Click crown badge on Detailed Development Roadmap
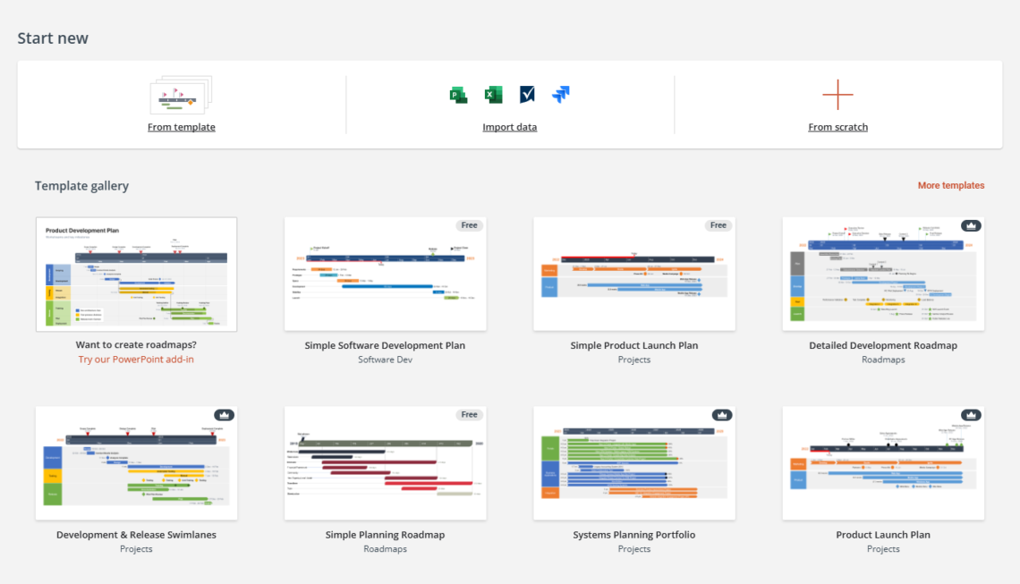This screenshot has height=584, width=1020. point(970,225)
